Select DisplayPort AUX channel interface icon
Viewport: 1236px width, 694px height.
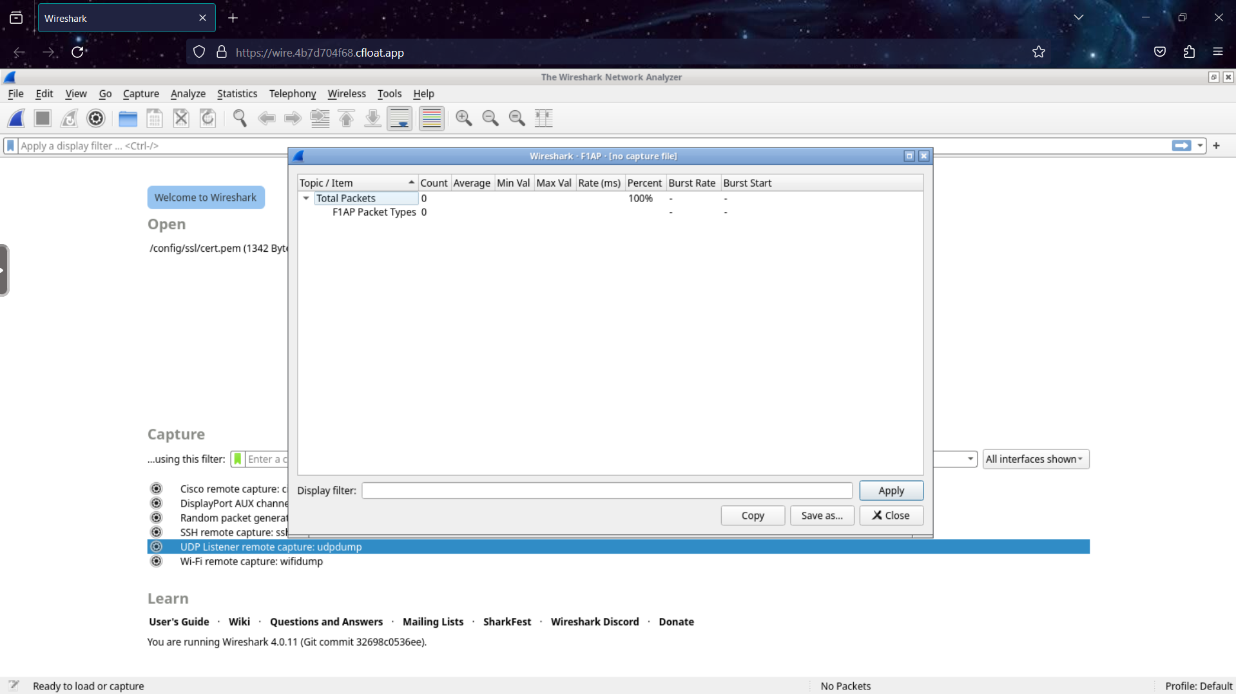[156, 503]
